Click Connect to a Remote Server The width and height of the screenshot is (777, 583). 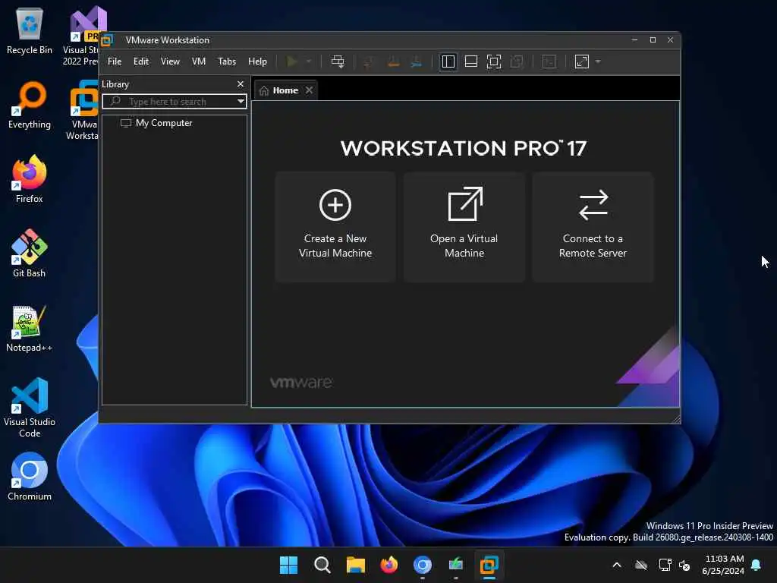tap(593, 227)
